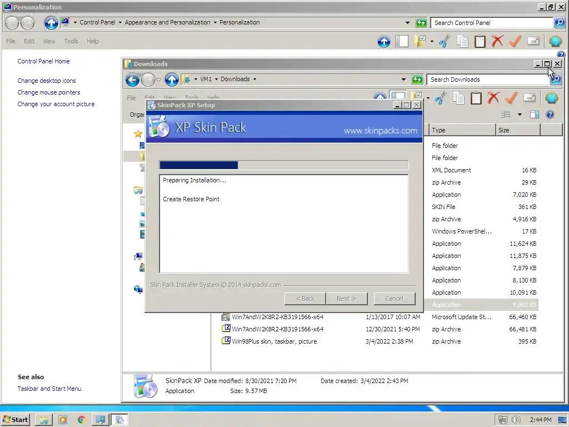The height and width of the screenshot is (427, 569).
Task: Click the Up arrow in Downloads window
Action: tap(172, 80)
